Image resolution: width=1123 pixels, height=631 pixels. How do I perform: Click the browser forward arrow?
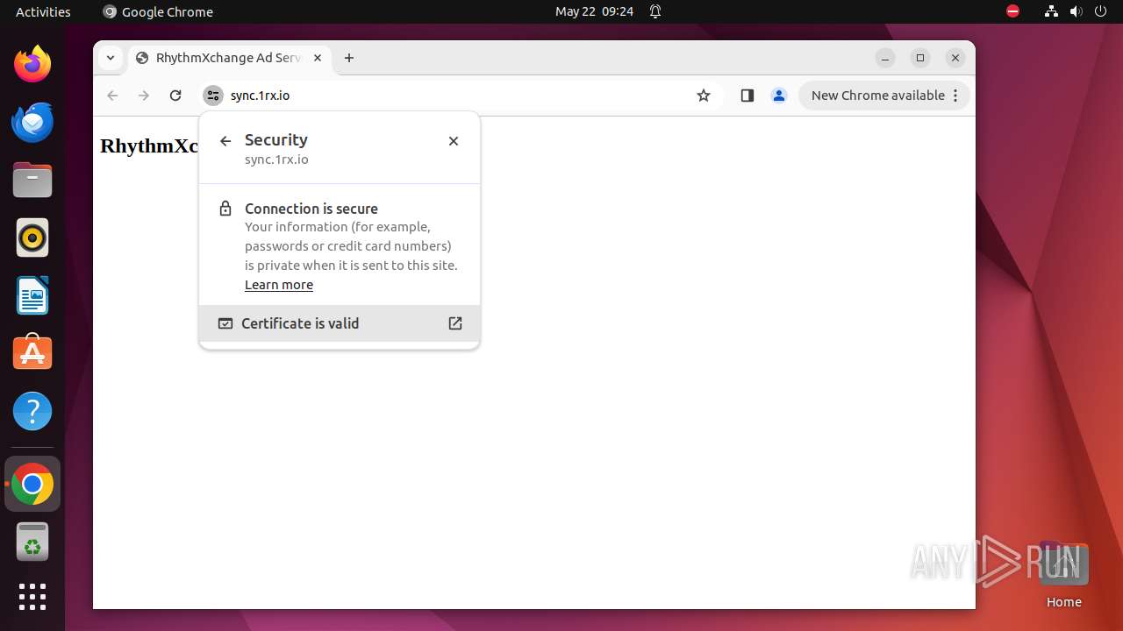(144, 96)
